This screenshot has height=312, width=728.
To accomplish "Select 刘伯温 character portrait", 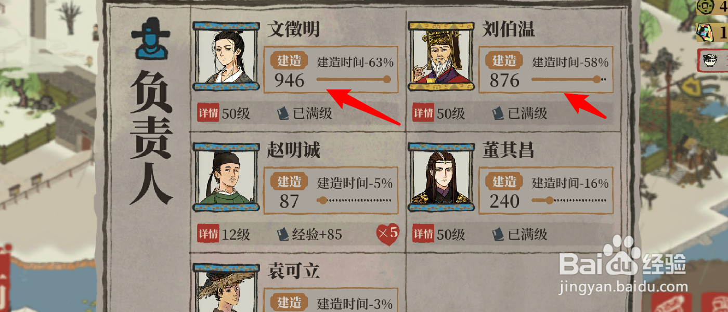I will [441, 56].
